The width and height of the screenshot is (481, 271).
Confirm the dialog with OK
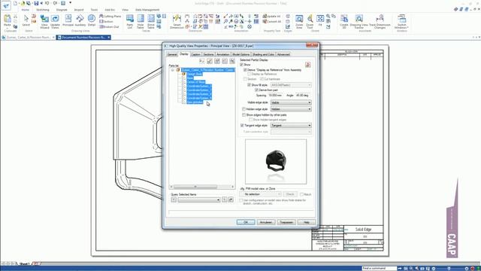pos(246,222)
